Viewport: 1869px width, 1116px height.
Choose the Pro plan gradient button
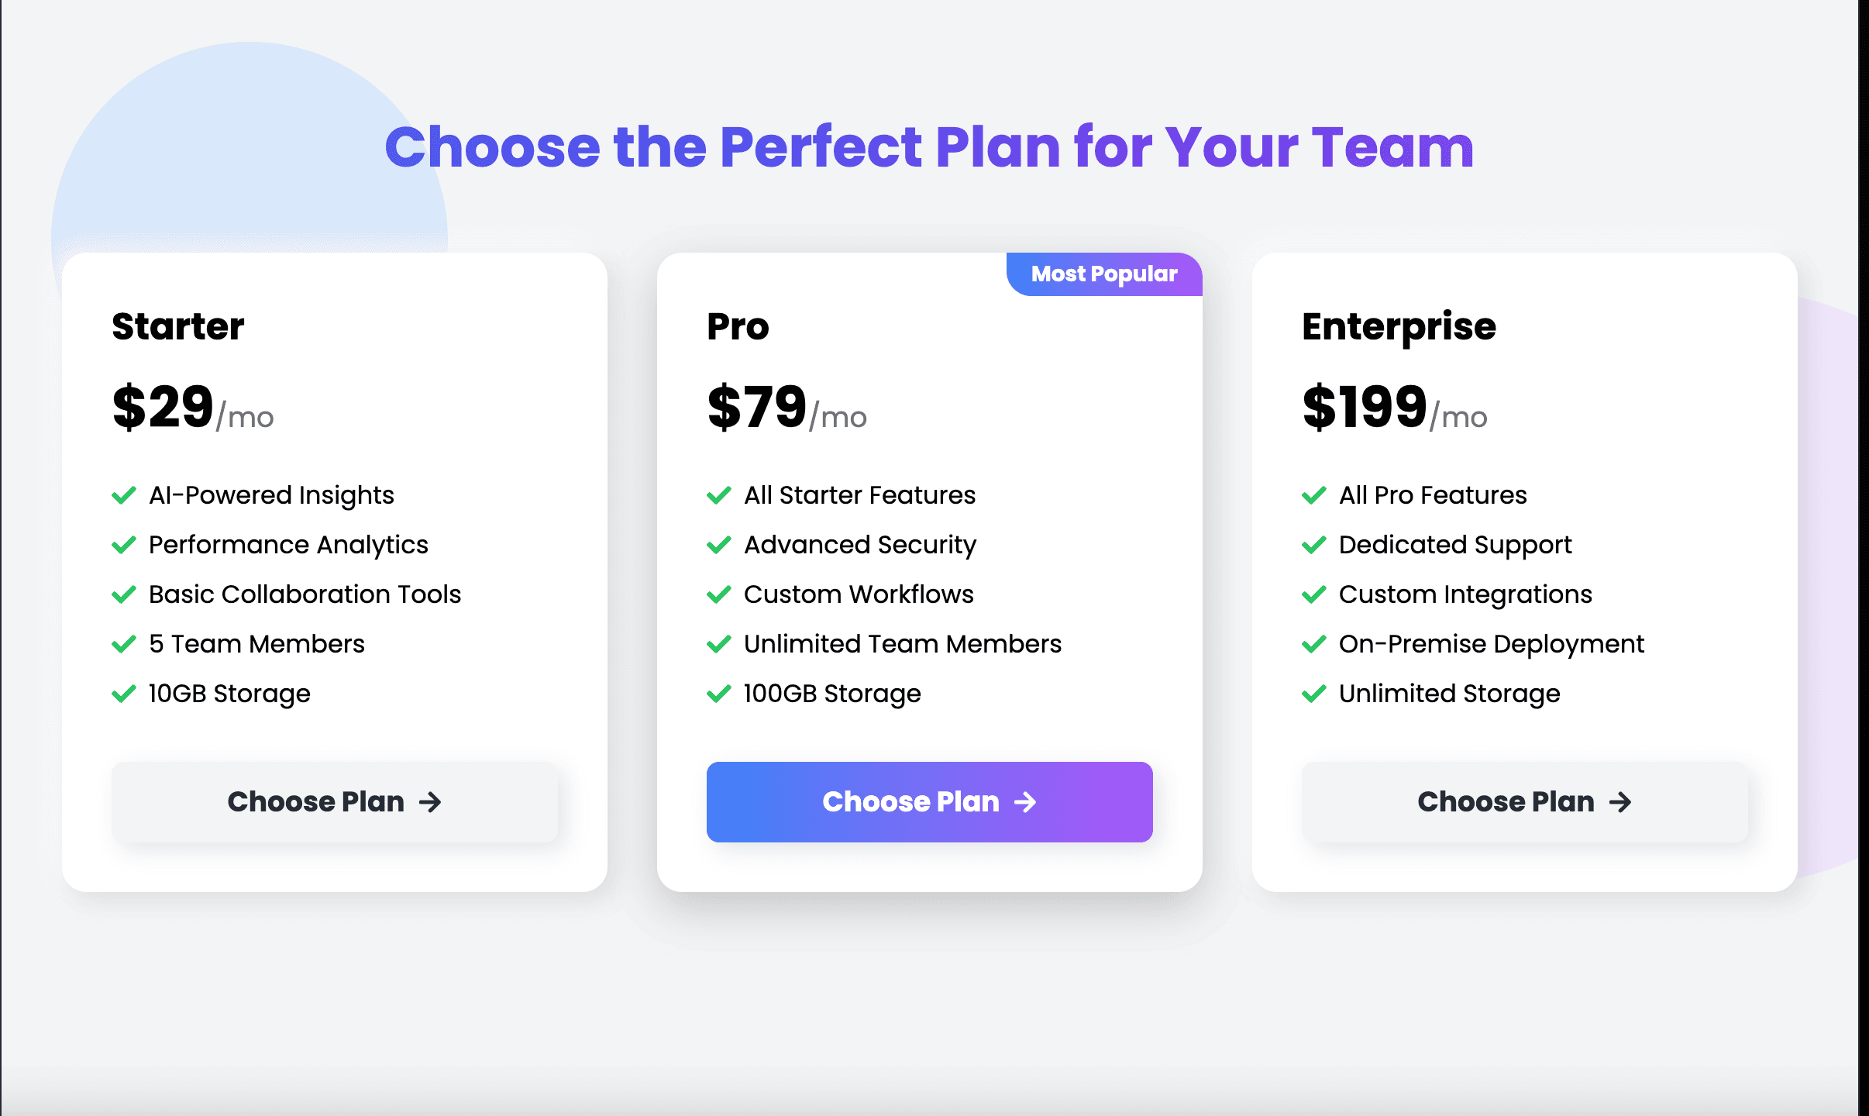929,802
